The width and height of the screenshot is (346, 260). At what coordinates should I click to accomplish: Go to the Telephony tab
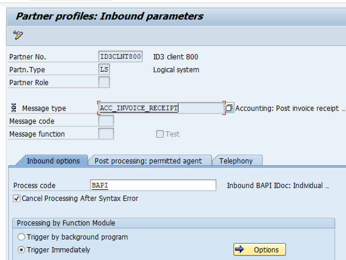pos(236,161)
